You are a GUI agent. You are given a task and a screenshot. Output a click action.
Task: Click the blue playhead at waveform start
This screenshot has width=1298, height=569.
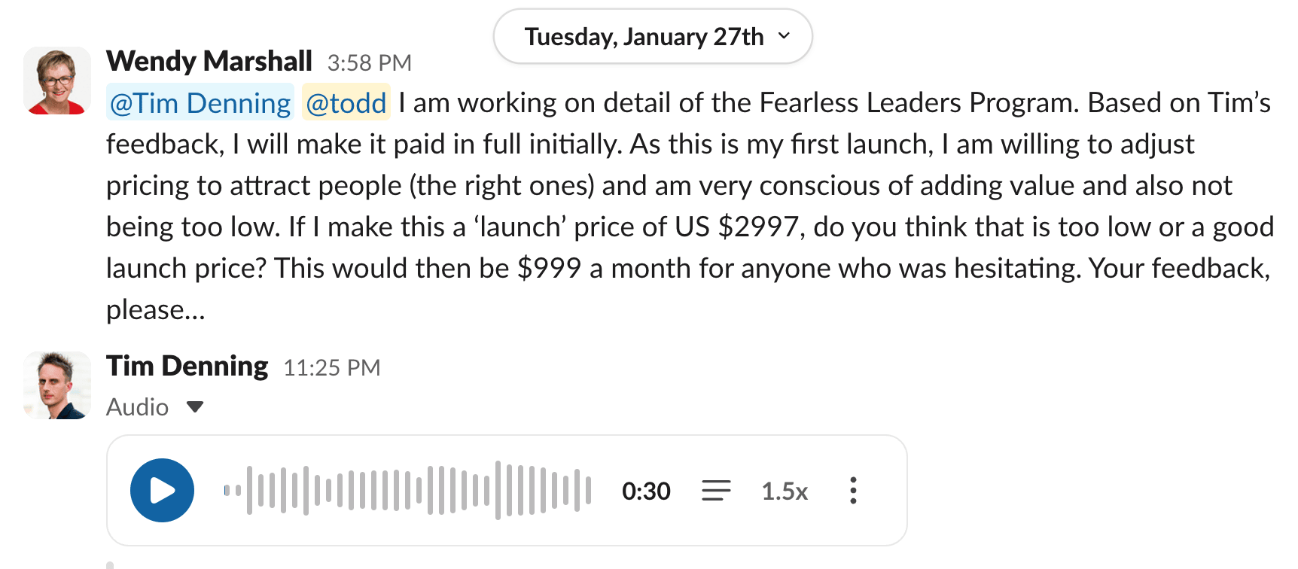tap(227, 491)
